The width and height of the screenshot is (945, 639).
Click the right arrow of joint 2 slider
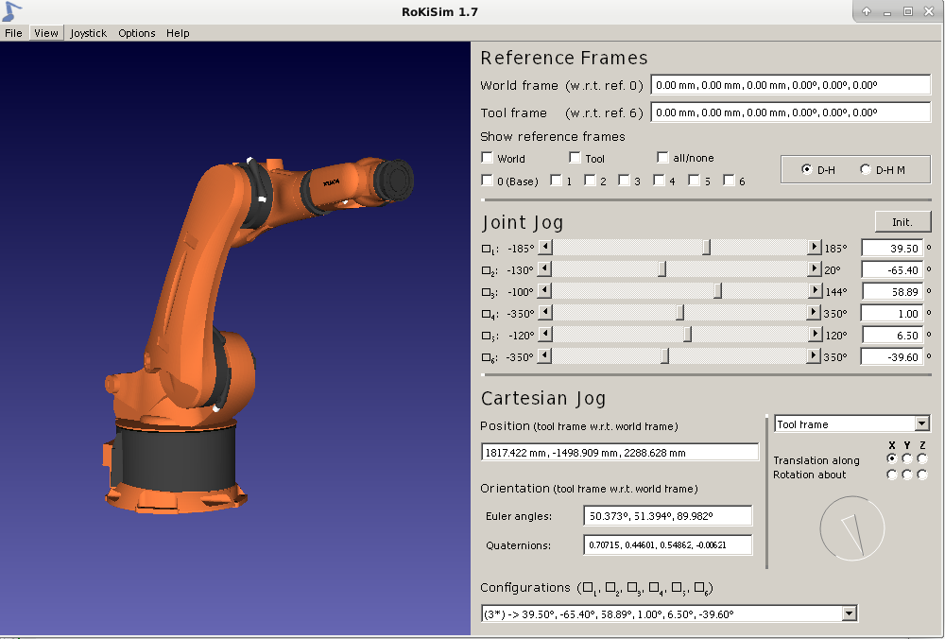click(x=815, y=268)
